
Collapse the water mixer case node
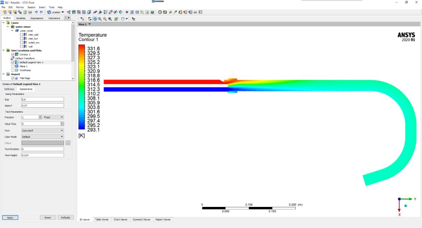tap(8, 27)
